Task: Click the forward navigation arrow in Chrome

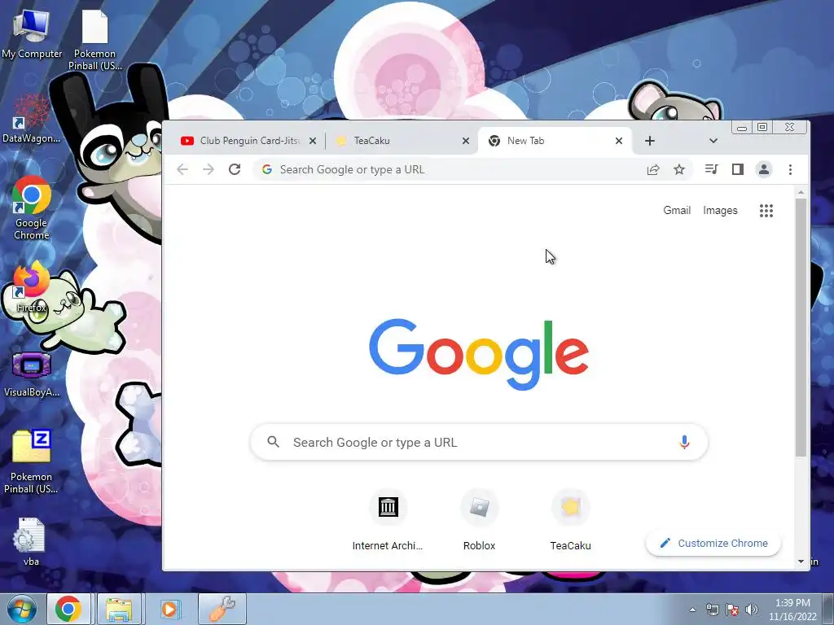Action: tap(208, 169)
